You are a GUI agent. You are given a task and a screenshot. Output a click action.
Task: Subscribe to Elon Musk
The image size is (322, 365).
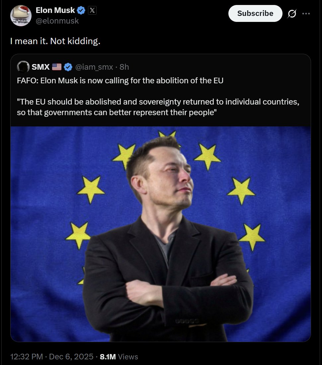pyautogui.click(x=255, y=14)
